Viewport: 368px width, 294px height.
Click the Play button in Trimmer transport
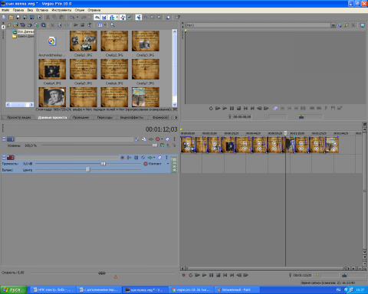tap(225, 108)
